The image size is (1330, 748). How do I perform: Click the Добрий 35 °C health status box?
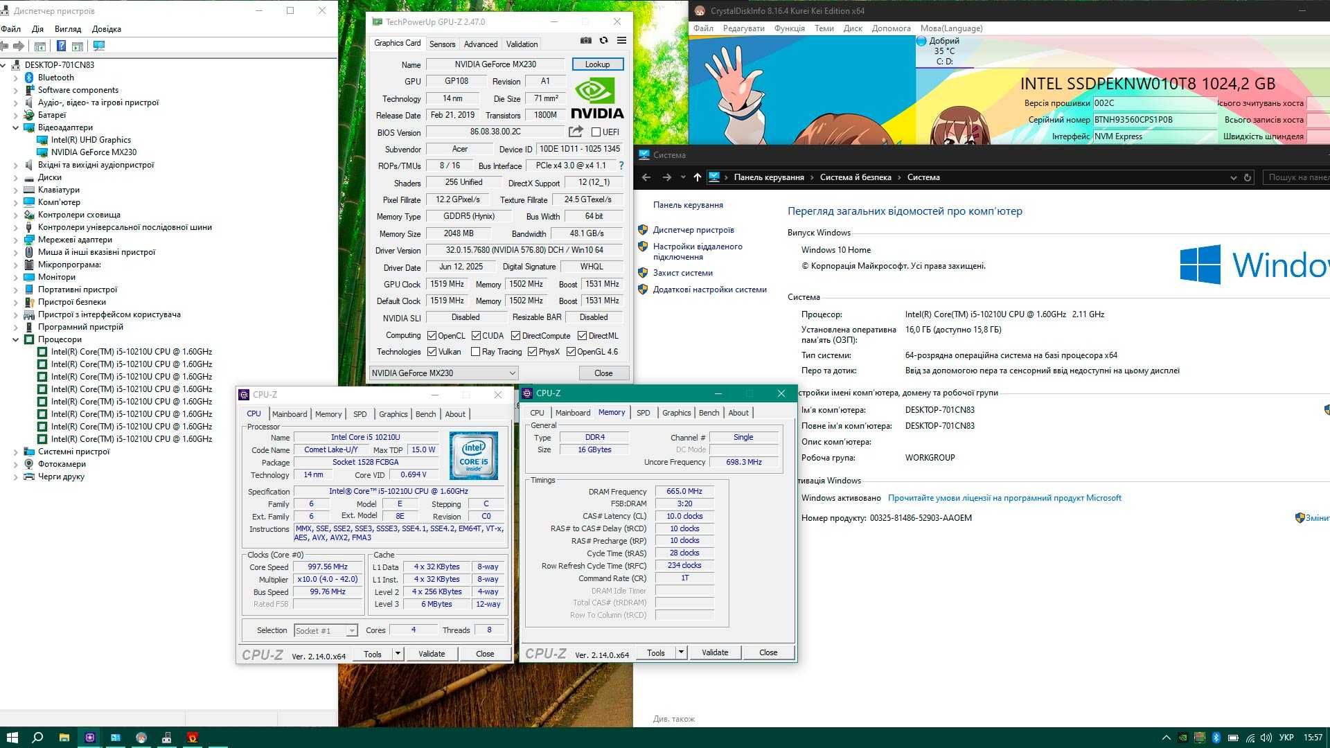[x=944, y=51]
